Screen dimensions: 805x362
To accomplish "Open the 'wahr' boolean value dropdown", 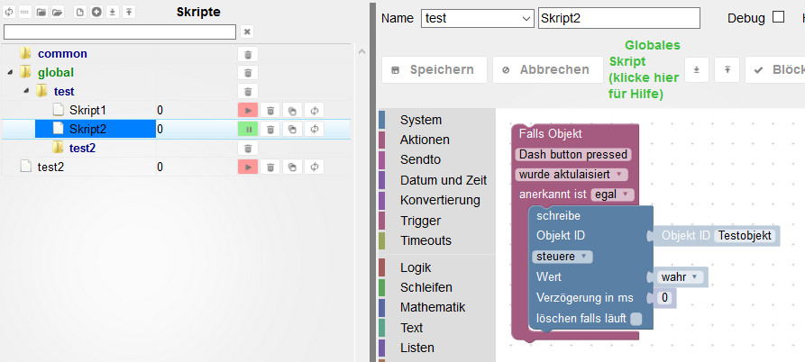I will coord(681,276).
